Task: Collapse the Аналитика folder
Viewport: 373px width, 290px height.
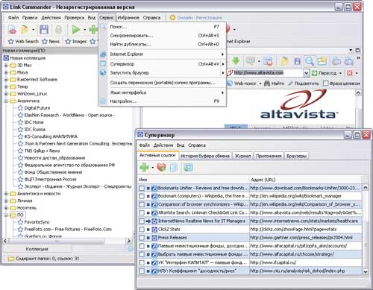Action: (x=6, y=101)
